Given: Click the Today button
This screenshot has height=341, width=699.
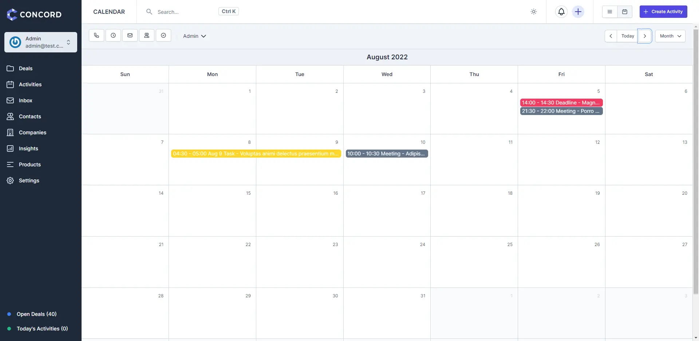Looking at the screenshot, I should coord(628,36).
